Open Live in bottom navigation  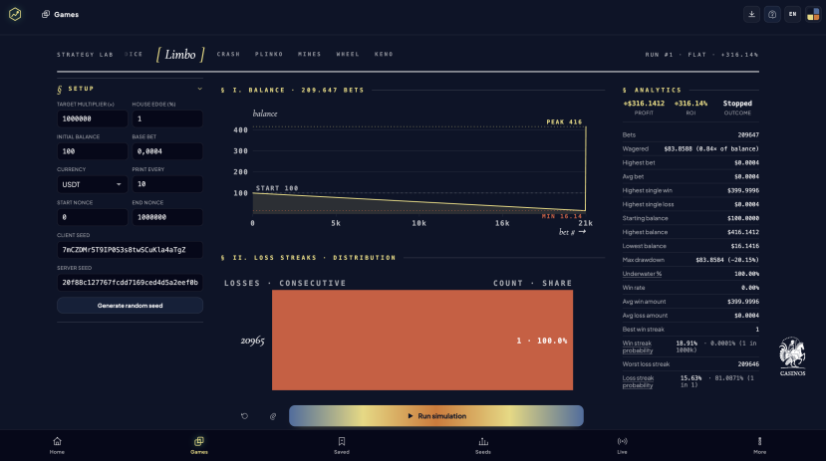(622, 445)
